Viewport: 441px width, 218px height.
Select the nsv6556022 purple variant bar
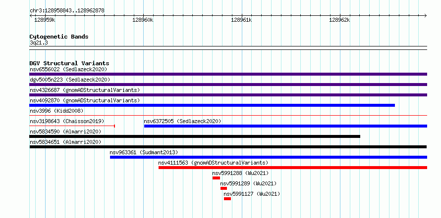click(228, 74)
